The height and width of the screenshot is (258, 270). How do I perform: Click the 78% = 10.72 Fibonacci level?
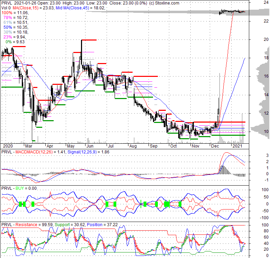16,18
